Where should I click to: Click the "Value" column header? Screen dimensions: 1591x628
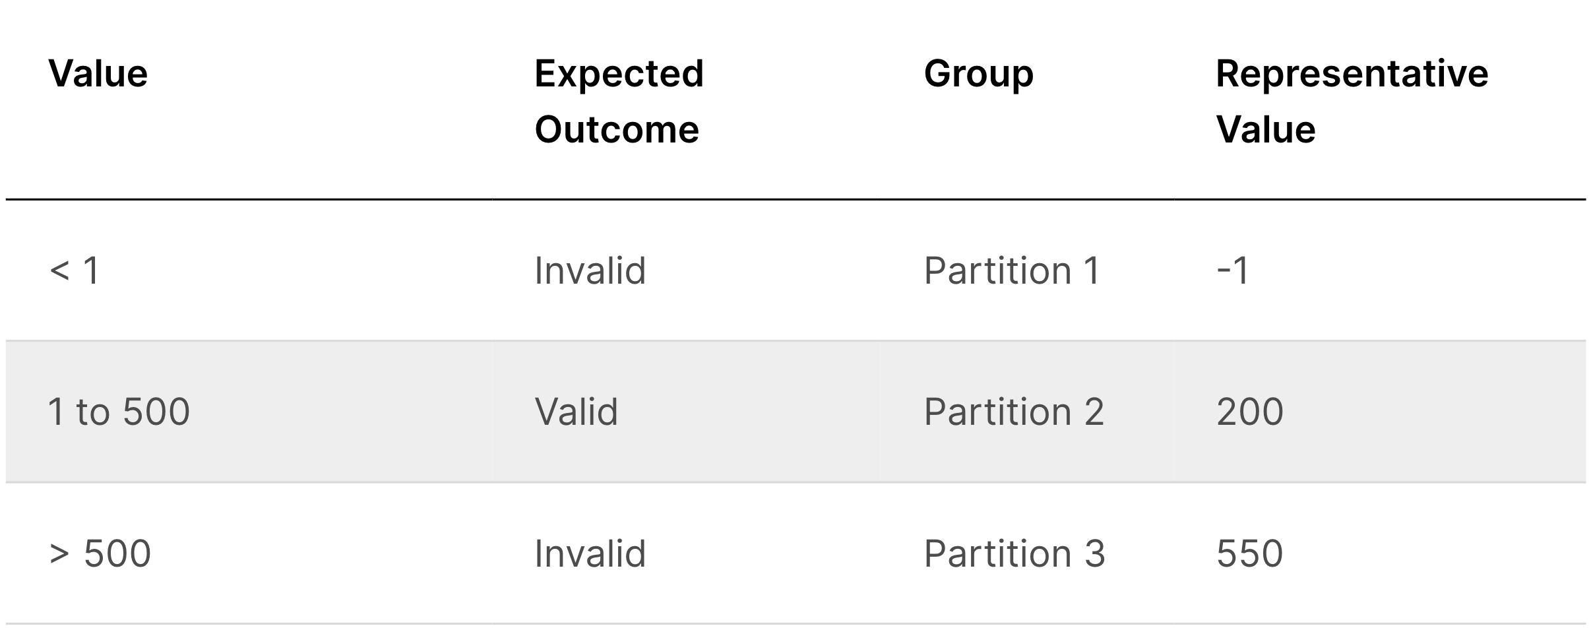click(98, 73)
